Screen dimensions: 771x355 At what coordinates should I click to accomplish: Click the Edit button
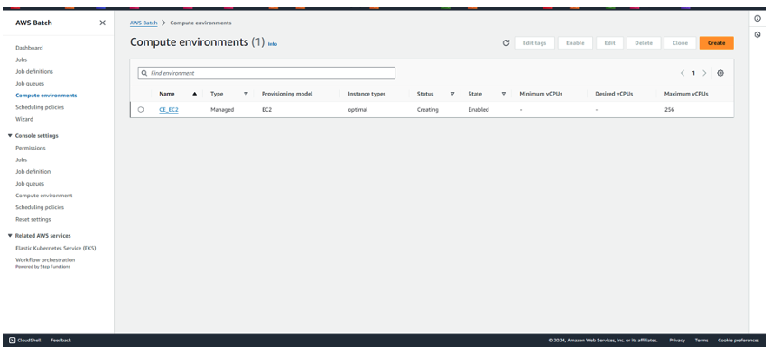point(609,43)
